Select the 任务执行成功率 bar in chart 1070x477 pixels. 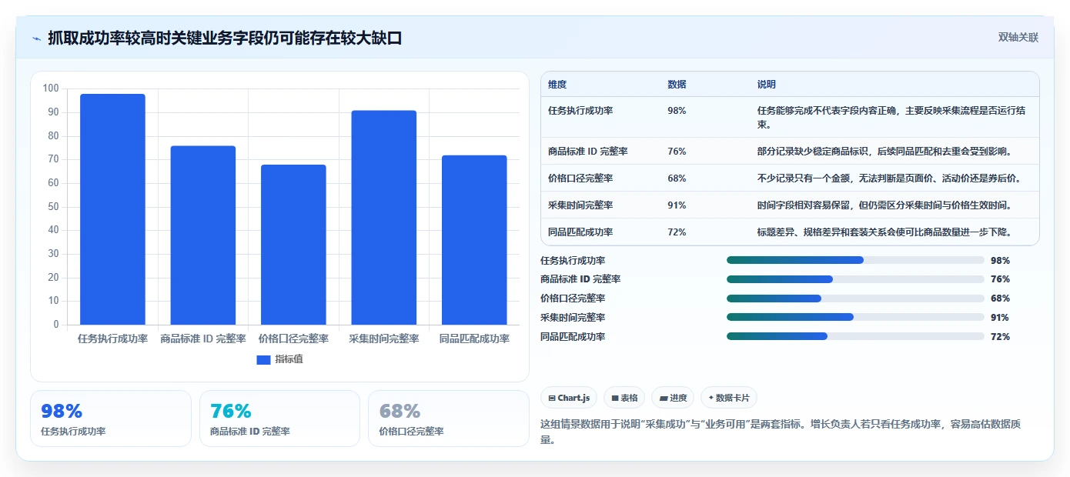coord(112,209)
